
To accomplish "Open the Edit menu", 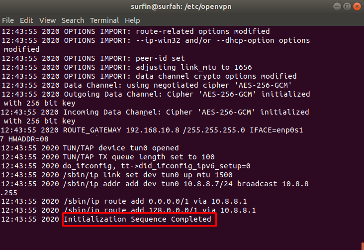I will [x=26, y=20].
